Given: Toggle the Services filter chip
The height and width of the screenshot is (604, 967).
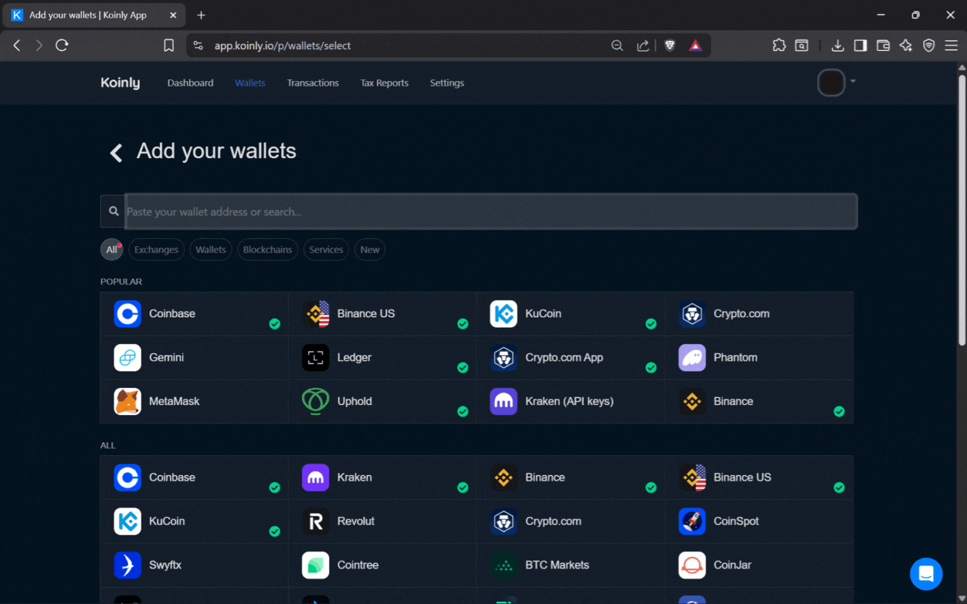Looking at the screenshot, I should click(x=326, y=249).
